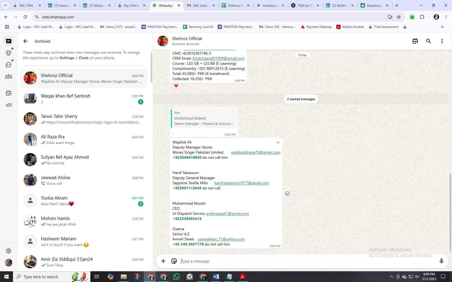The width and height of the screenshot is (452, 282).
Task: Open the attach plus icon in composer
Action: tap(163, 261)
